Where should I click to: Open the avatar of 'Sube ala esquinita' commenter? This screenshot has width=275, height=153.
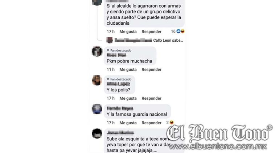click(x=97, y=133)
